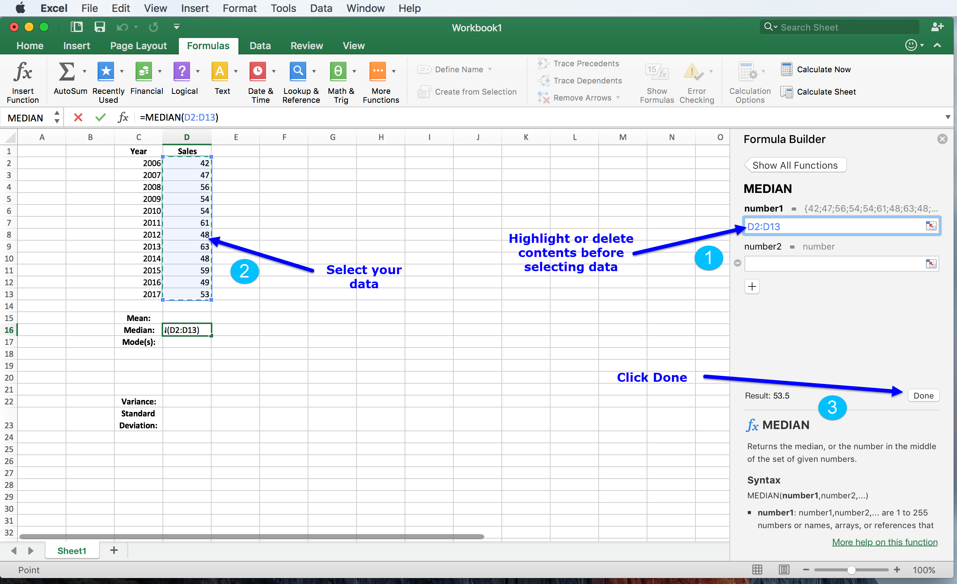Viewport: 957px width, 584px height.
Task: Open More help on this function link
Action: pos(884,542)
